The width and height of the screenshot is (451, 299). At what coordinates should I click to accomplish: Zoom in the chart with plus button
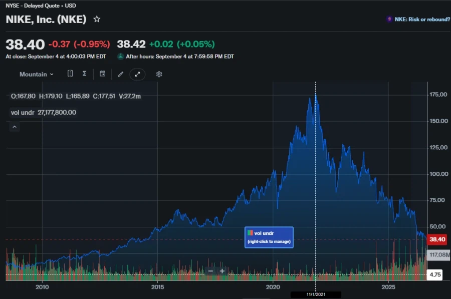click(222, 271)
